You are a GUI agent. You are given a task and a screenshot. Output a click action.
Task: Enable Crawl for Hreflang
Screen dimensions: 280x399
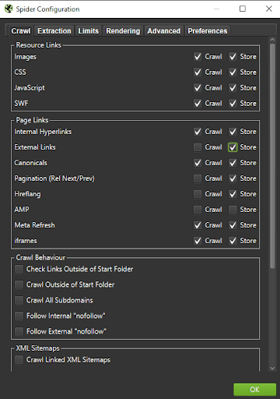[198, 194]
